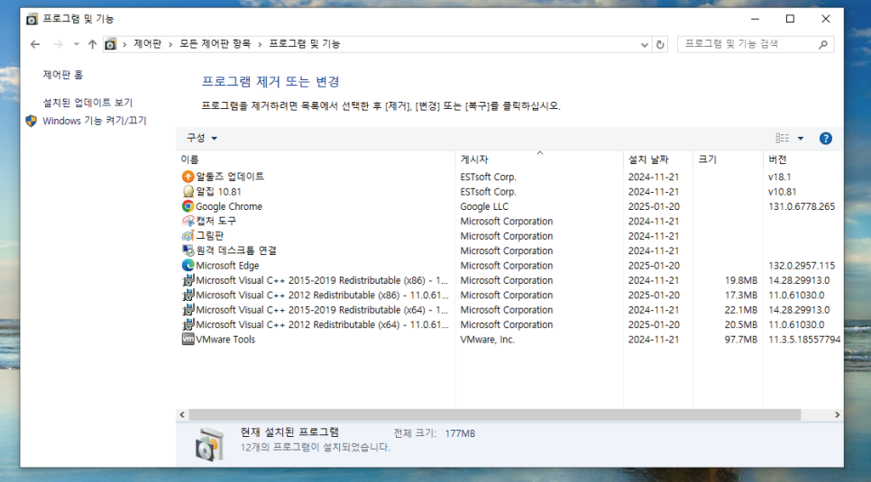Click the control panel icon in address bar
Screen dimensions: 871x482
coord(111,44)
